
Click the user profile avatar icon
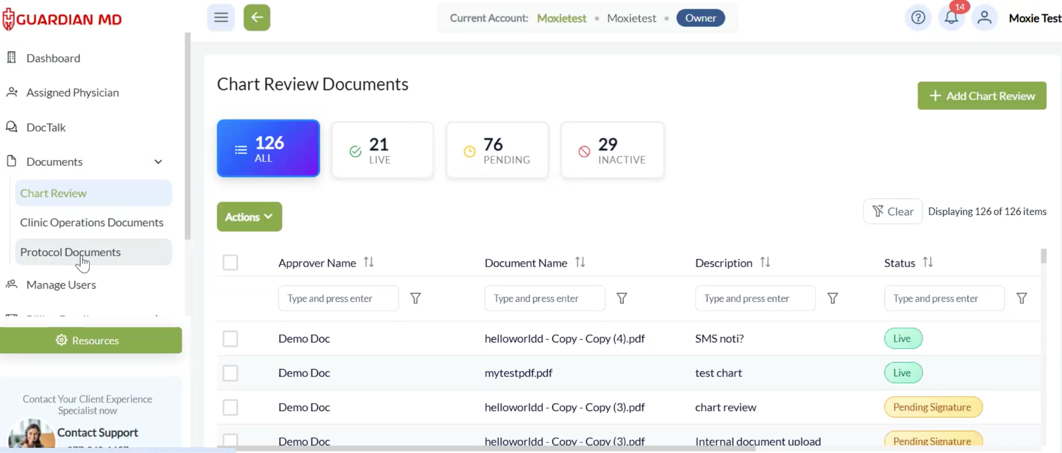click(984, 18)
